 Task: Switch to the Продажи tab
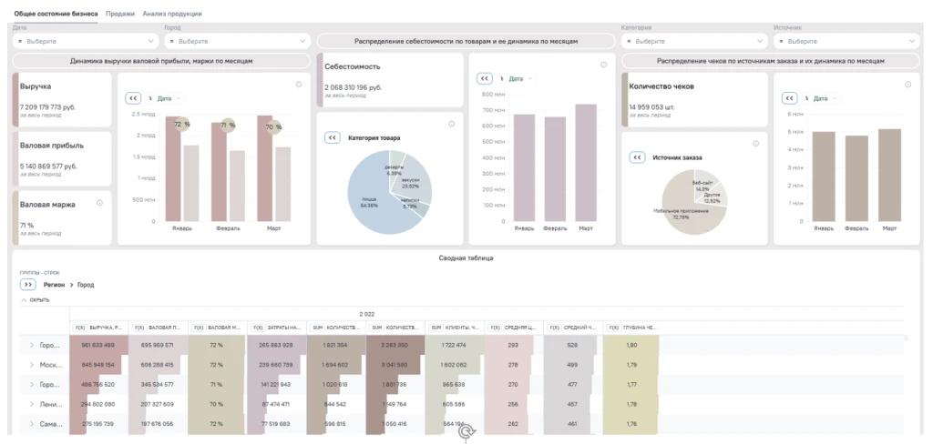tap(120, 15)
